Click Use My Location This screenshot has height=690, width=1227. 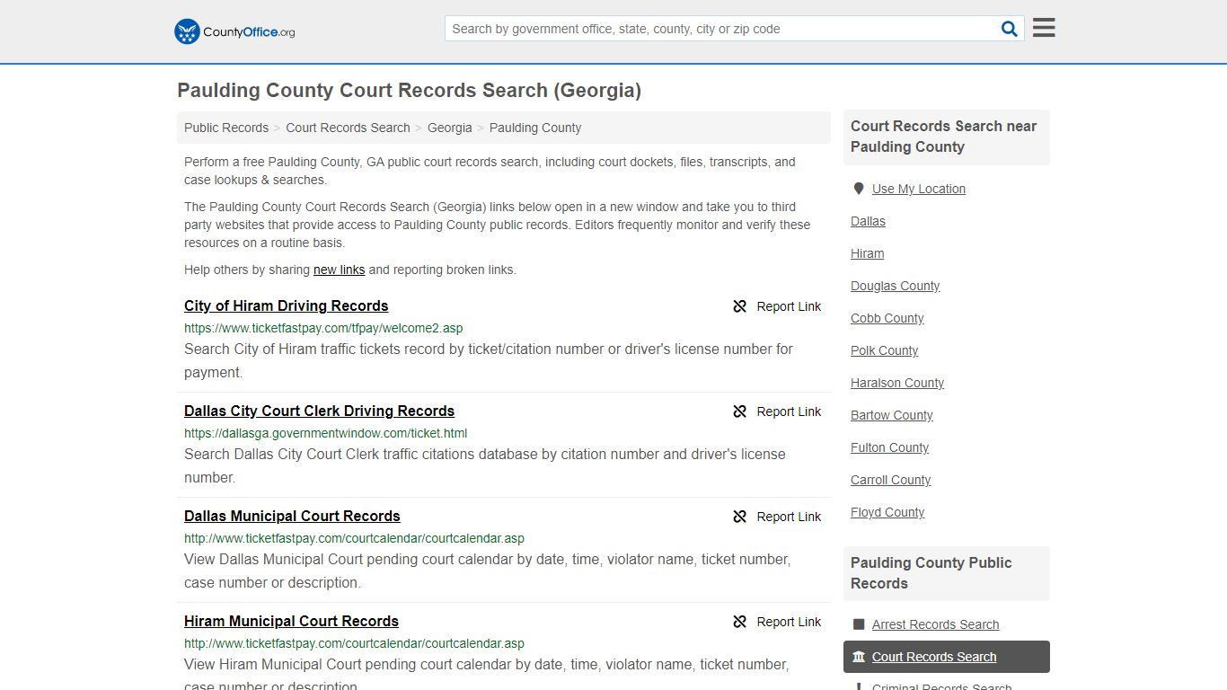[x=918, y=188]
